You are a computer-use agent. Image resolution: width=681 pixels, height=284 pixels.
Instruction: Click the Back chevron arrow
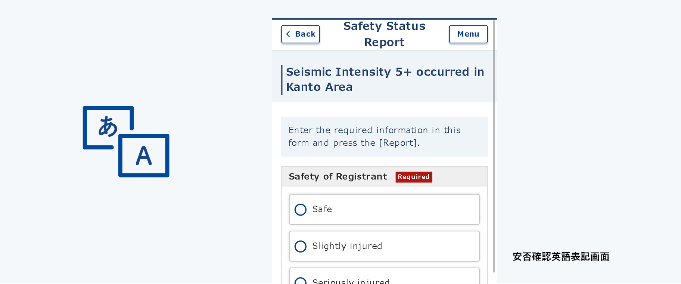[x=288, y=34]
